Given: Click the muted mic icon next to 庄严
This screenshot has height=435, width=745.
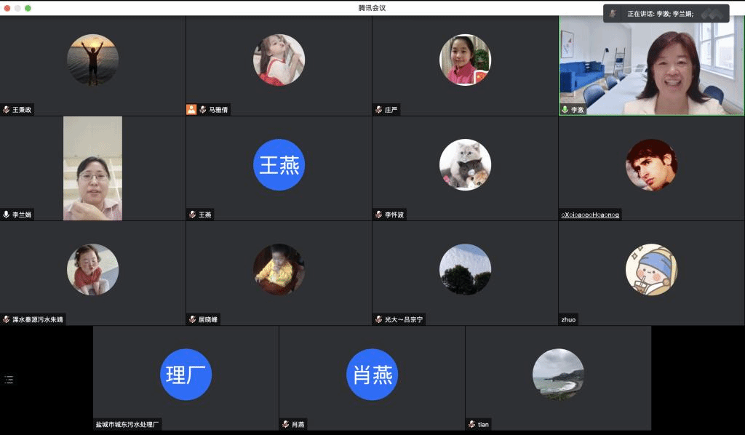Looking at the screenshot, I should 378,110.
